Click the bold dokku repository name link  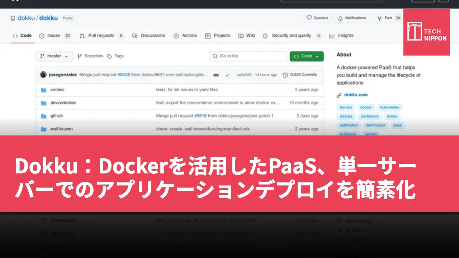click(48, 18)
